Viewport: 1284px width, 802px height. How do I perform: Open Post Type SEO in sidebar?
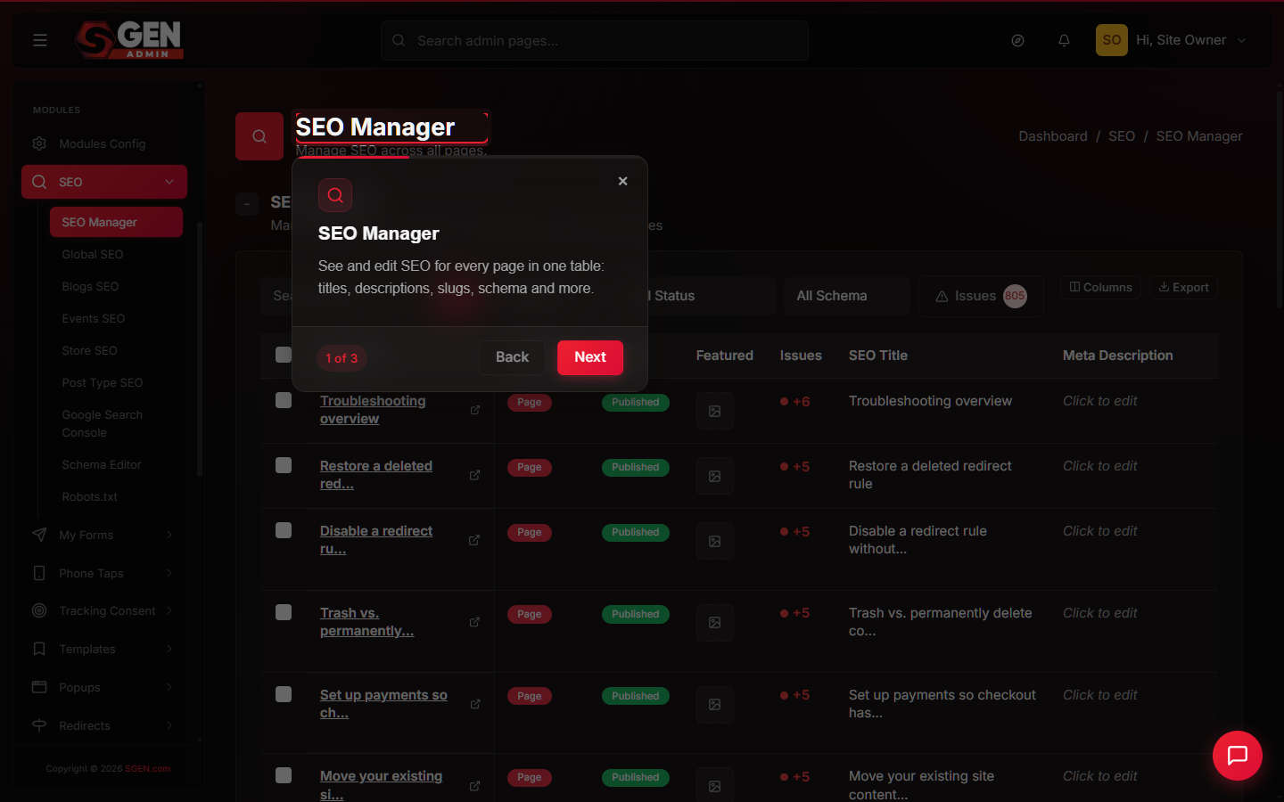tap(103, 382)
